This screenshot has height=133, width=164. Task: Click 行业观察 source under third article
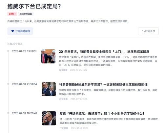pos(64,128)
